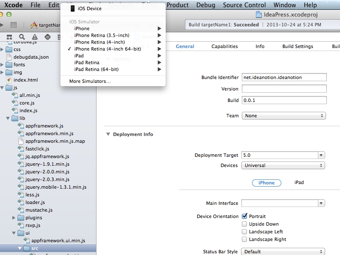340x255 pixels.
Task: Open the Xcode application menu
Action: tap(13, 5)
